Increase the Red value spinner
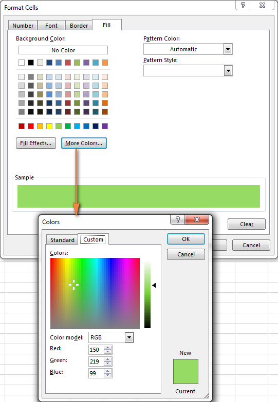Screen dimensions: 278x402 pos(108,348)
